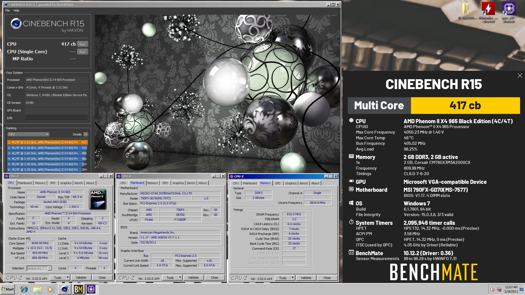Open Internet Explorer from the taskbar
Viewport: 525px width, 295px height.
click(24, 289)
